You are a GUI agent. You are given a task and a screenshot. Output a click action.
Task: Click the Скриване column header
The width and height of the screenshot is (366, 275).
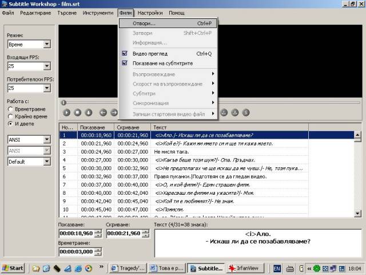[x=132, y=127]
